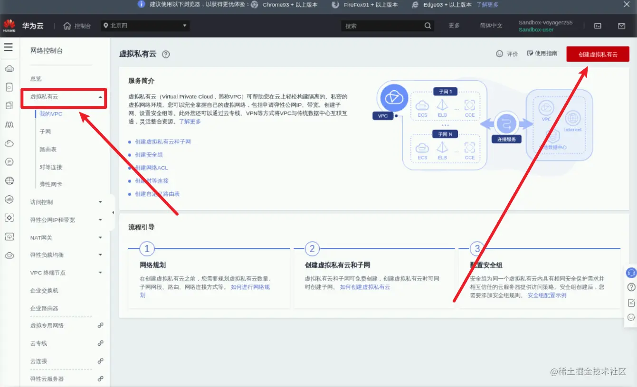The image size is (637, 387).
Task: Open the 使用指南 guide link
Action: 542,54
